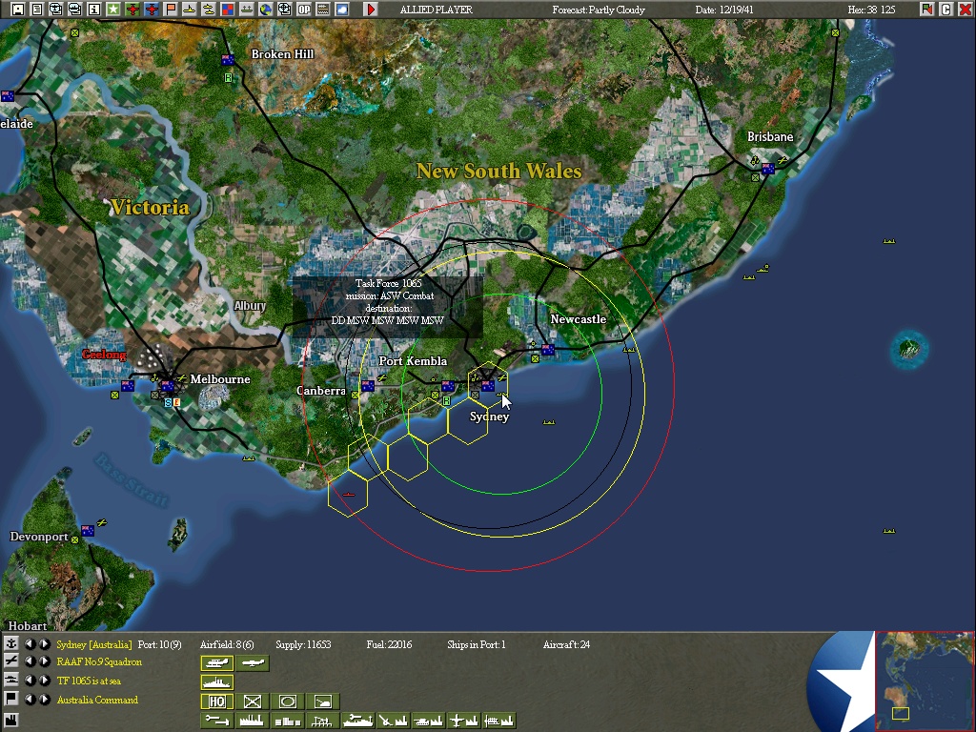The height and width of the screenshot is (732, 976).
Task: Click the factory heavy industry button
Action: [252, 721]
